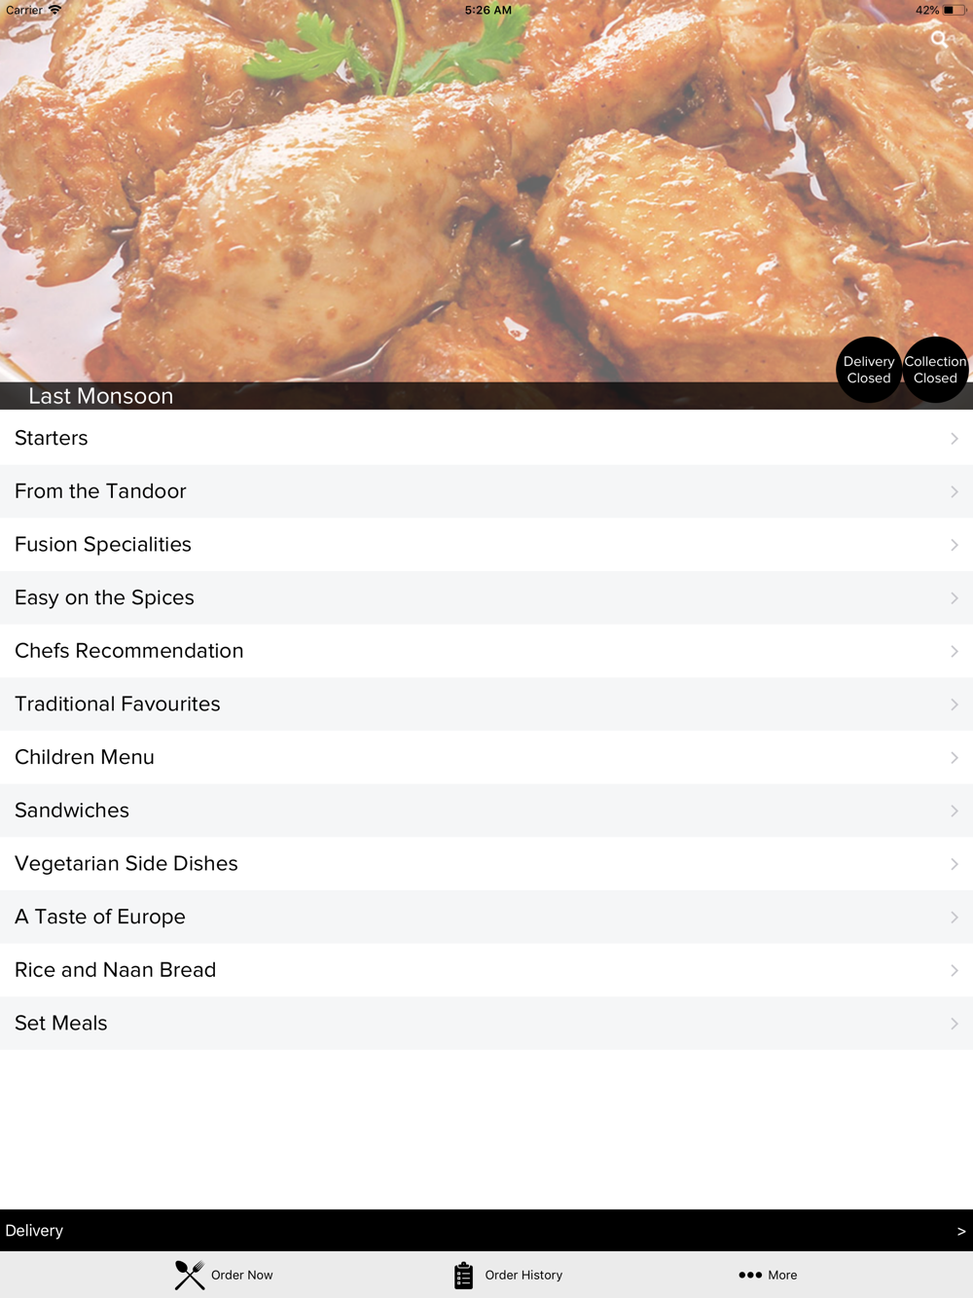Tap the Last Monsoon restaurant title
Screen dimensions: 973x1298
coord(101,396)
